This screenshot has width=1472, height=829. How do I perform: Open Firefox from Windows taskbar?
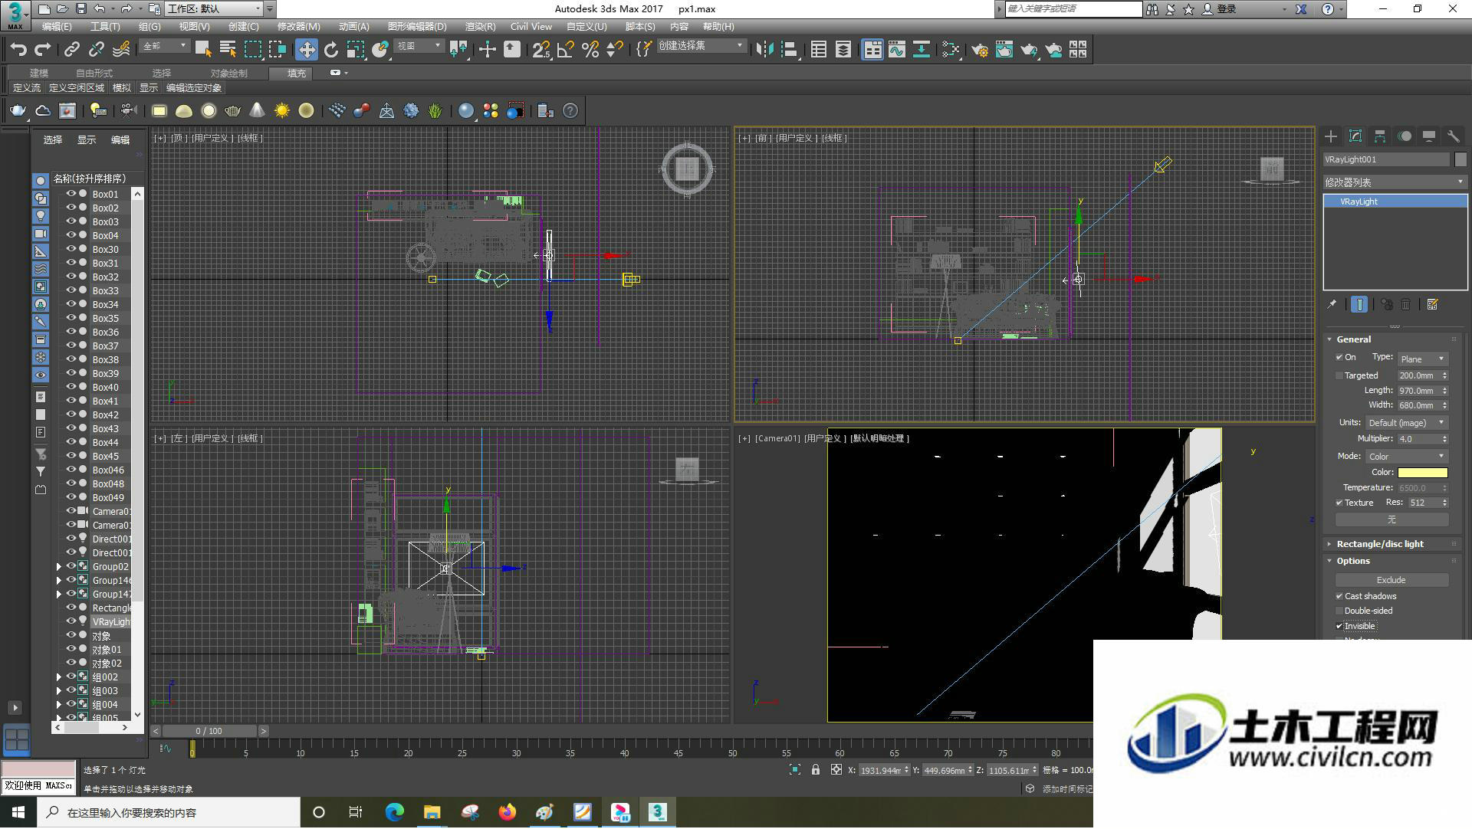[x=508, y=812]
